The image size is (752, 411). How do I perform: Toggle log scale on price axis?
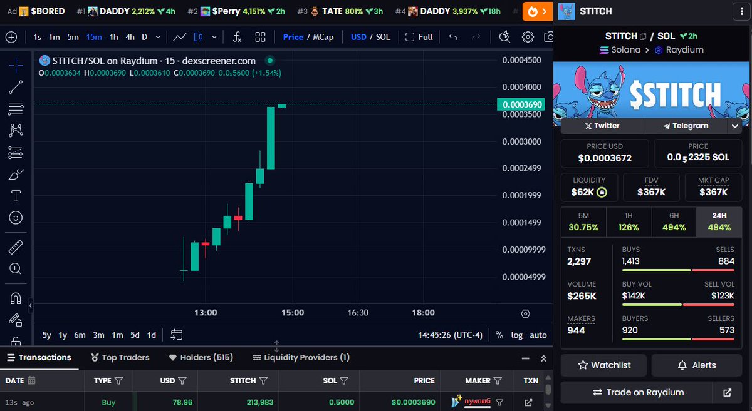point(516,335)
